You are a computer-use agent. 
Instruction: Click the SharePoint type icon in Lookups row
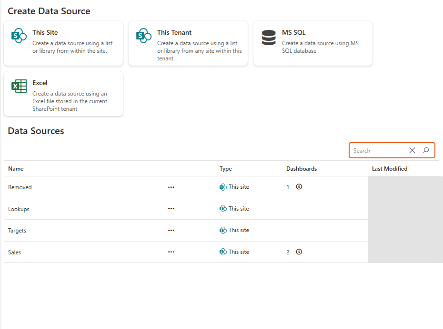point(223,209)
